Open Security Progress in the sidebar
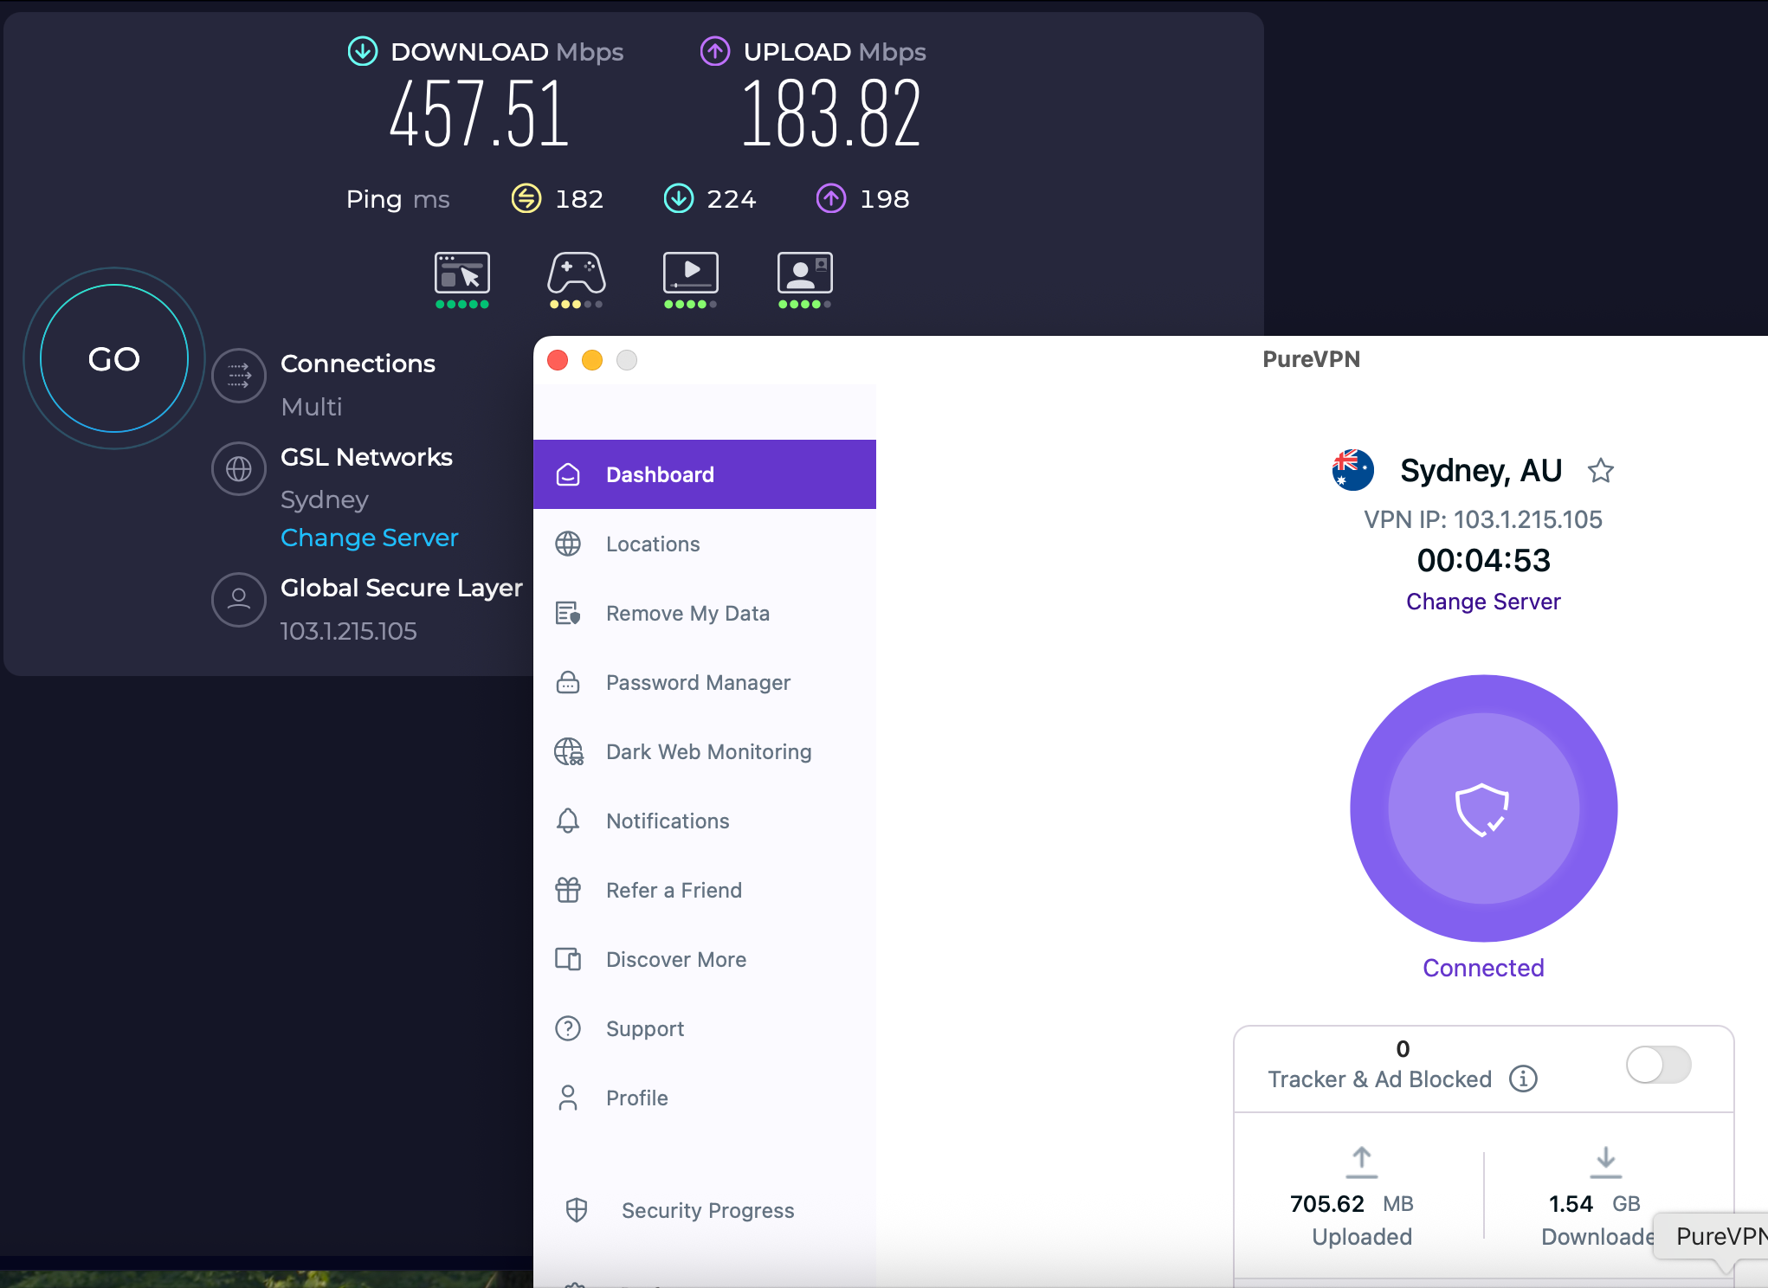This screenshot has width=1768, height=1288. [705, 1210]
